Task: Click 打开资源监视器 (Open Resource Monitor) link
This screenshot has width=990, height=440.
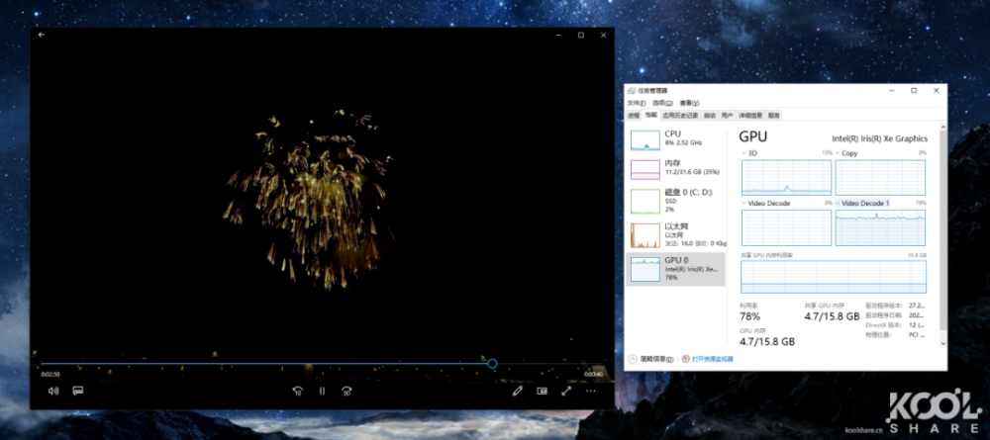Action: (712, 359)
